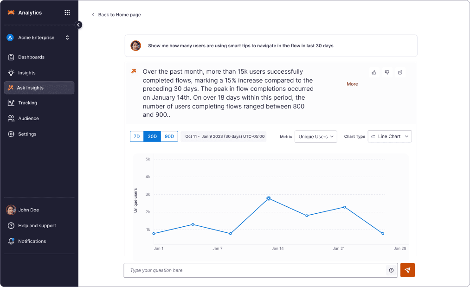Expand the Line Chart type dropdown
Image resolution: width=470 pixels, height=287 pixels.
pyautogui.click(x=390, y=137)
